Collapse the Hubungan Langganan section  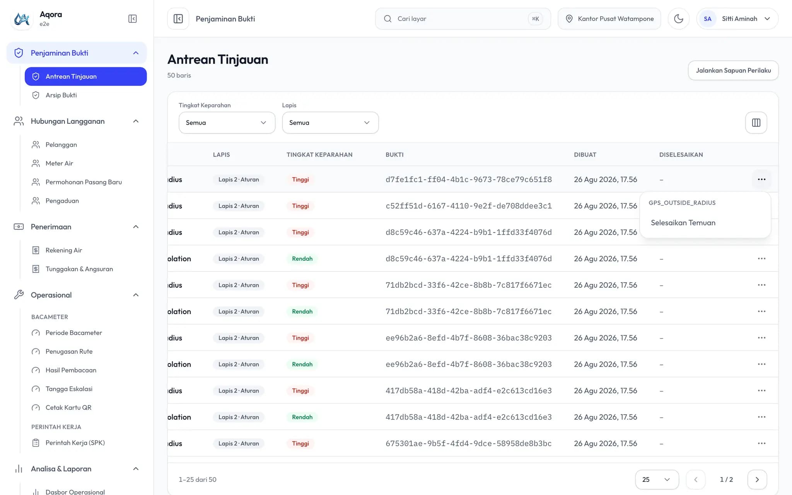click(136, 121)
